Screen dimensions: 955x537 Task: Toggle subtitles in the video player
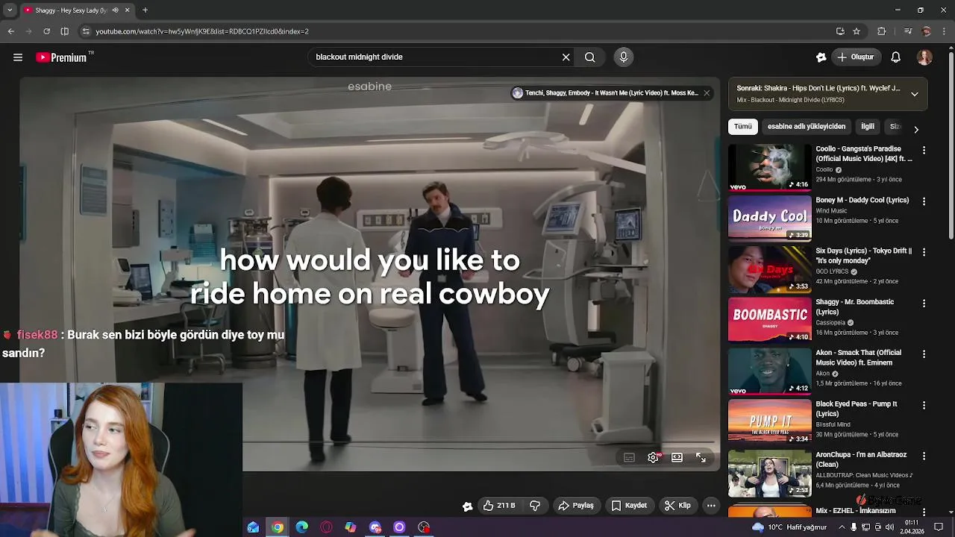tap(629, 458)
